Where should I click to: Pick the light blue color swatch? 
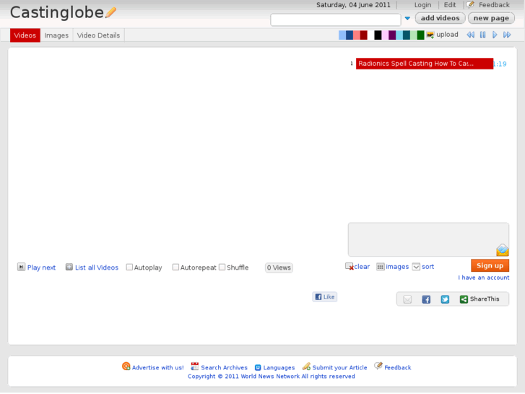[x=342, y=35]
